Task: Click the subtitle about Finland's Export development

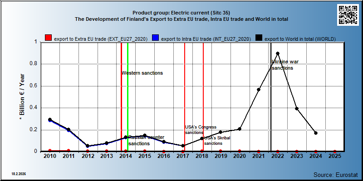Action: [x=181, y=19]
